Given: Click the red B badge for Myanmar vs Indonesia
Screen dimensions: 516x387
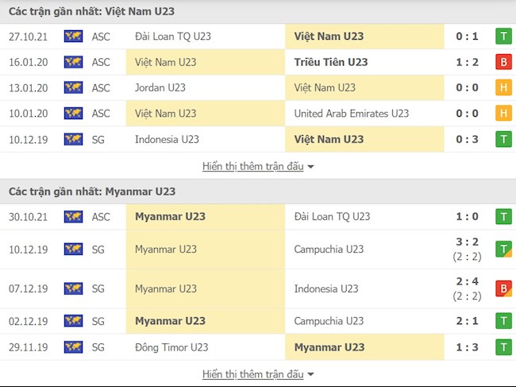Looking at the screenshot, I should click(503, 288).
